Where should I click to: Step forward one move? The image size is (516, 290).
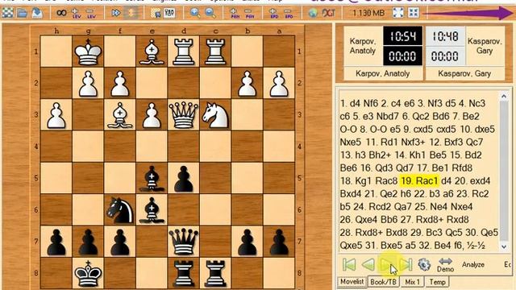click(387, 264)
